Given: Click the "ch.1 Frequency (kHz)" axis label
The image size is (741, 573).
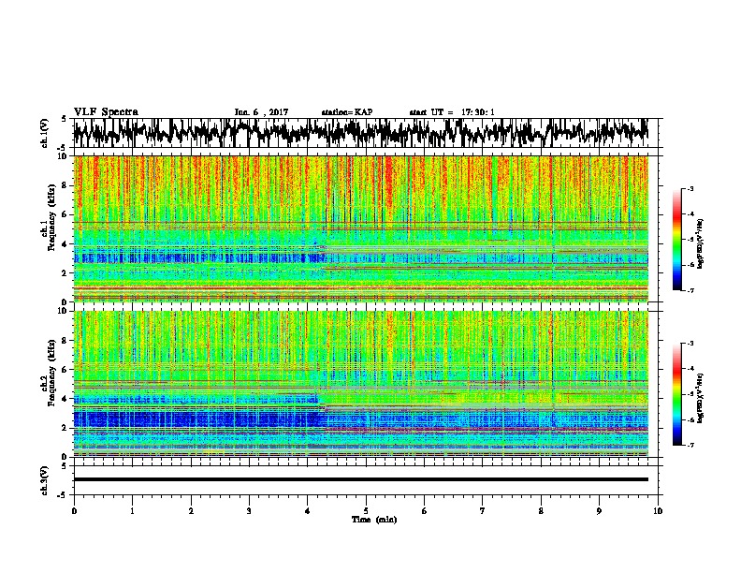Looking at the screenshot, I should pos(49,218).
